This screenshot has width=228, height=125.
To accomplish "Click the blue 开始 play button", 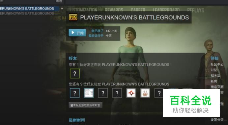I will (x=77, y=33).
